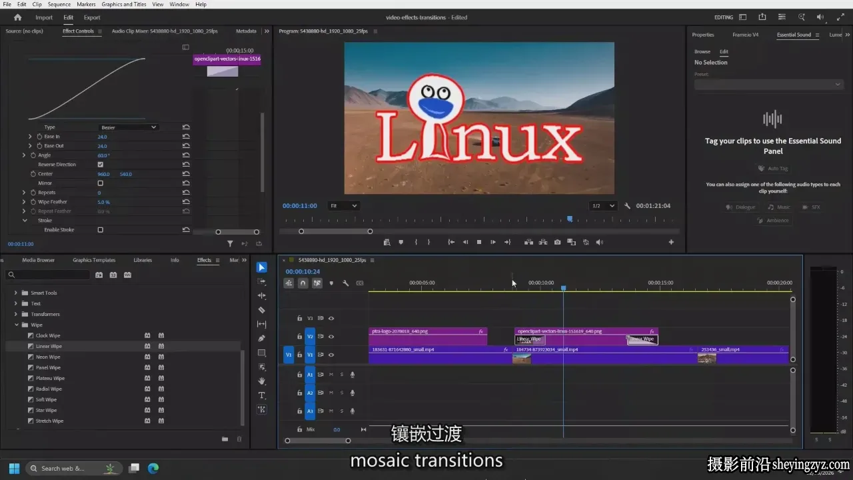Select the Track Select Forward tool
The width and height of the screenshot is (853, 480).
pyautogui.click(x=261, y=281)
